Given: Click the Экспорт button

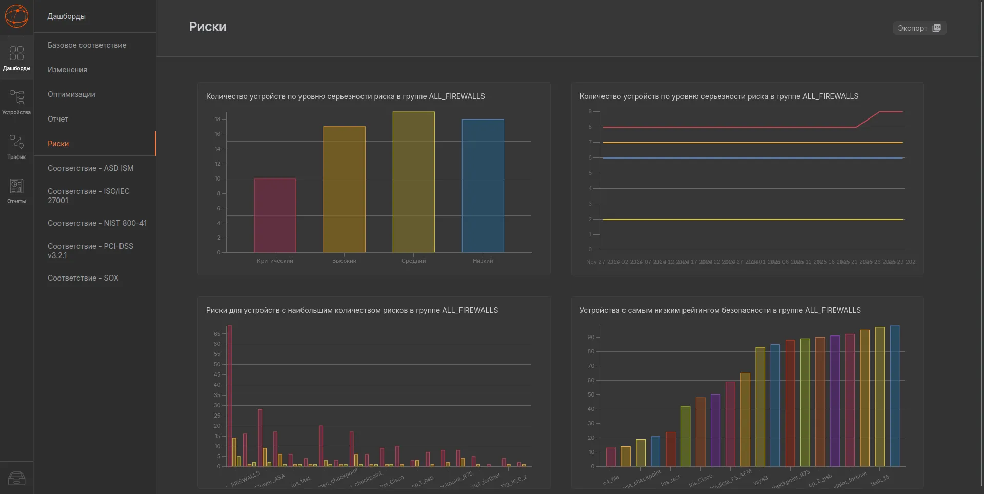Looking at the screenshot, I should [919, 28].
